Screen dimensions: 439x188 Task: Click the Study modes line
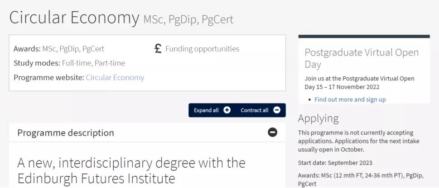point(69,63)
